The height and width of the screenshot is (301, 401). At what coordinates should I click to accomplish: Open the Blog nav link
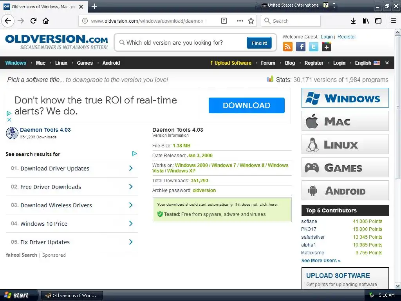[x=290, y=63]
